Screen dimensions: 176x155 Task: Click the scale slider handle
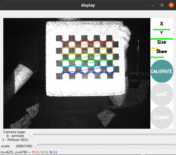tap(35, 144)
